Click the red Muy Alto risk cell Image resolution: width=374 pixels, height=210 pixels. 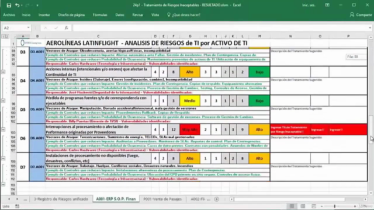tap(189, 129)
